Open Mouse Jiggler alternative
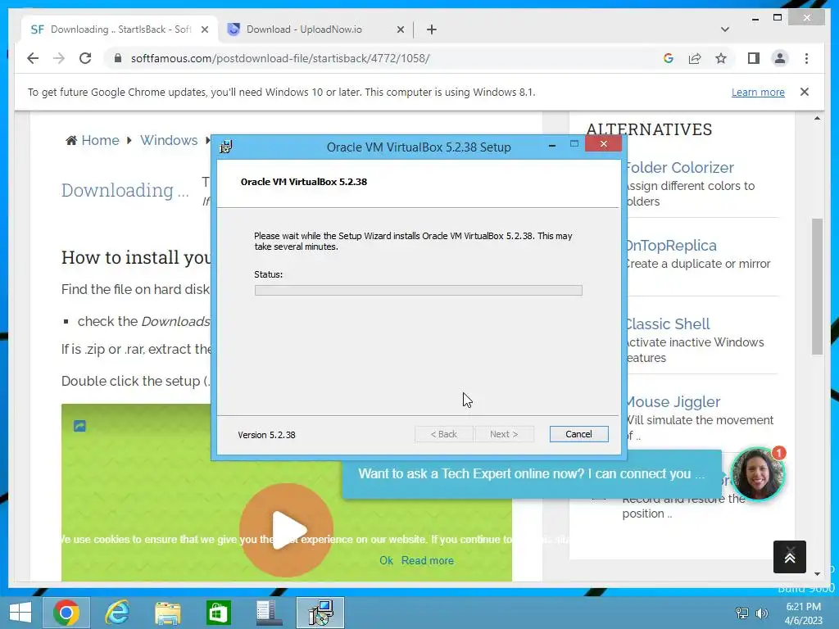The height and width of the screenshot is (629, 839). (673, 401)
